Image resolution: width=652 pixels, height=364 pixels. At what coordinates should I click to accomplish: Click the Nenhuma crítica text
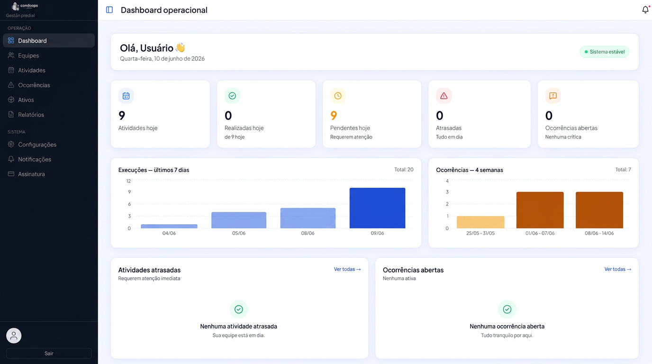point(563,137)
